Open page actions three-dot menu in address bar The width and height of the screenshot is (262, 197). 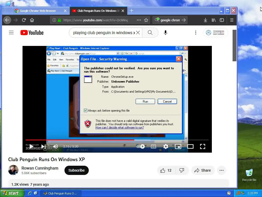click(139, 20)
